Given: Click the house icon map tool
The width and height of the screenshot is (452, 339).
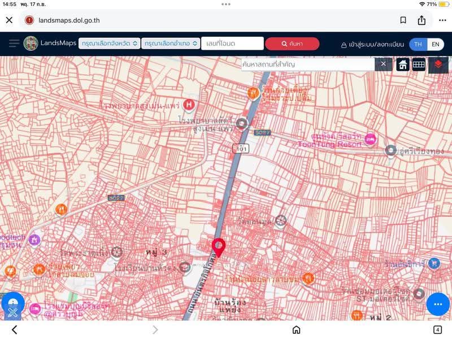Looking at the screenshot, I should pos(403,64).
